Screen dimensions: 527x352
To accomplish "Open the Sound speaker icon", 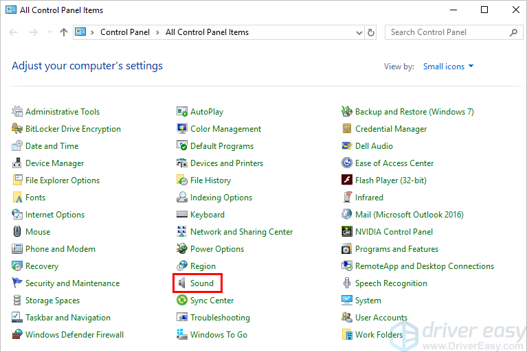I will (x=182, y=283).
